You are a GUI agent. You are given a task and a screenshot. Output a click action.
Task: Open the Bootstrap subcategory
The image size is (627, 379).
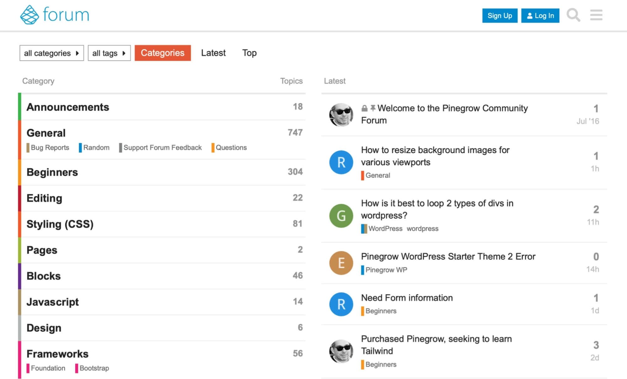tap(92, 368)
